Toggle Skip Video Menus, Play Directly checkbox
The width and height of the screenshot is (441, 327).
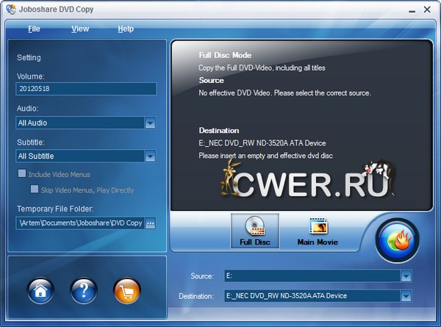34,190
